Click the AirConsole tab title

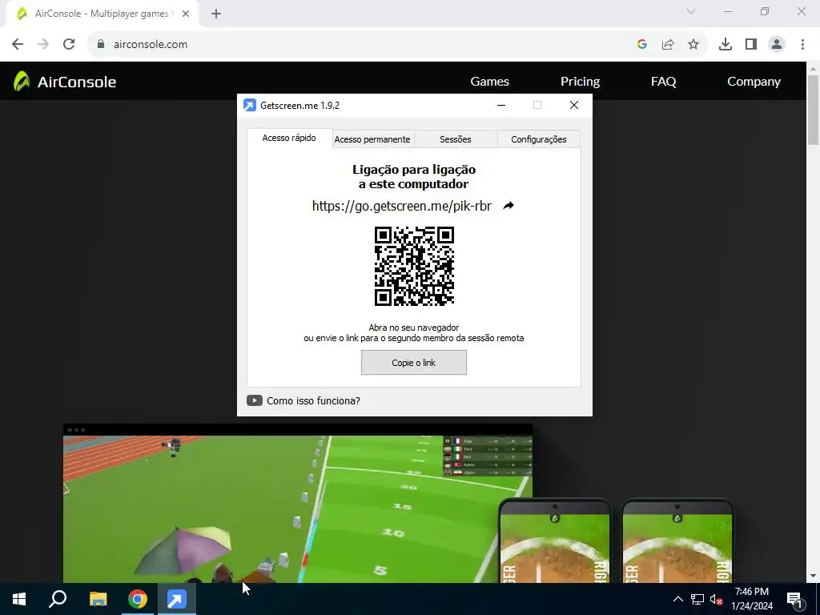(x=102, y=14)
